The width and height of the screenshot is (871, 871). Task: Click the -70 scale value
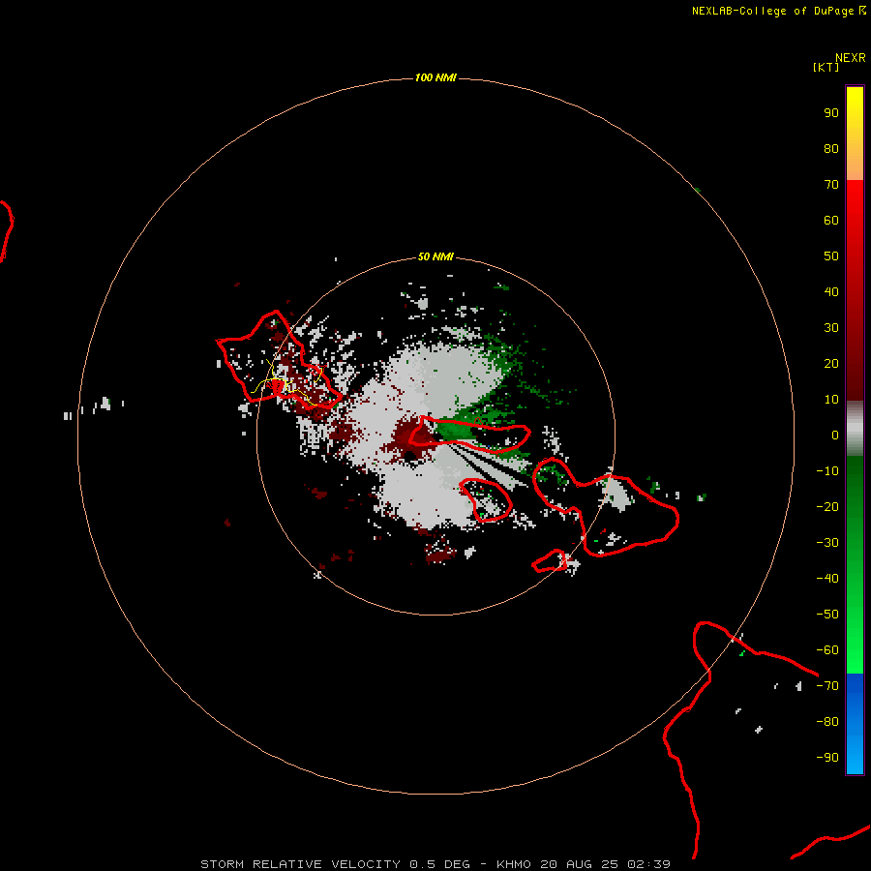coord(827,686)
